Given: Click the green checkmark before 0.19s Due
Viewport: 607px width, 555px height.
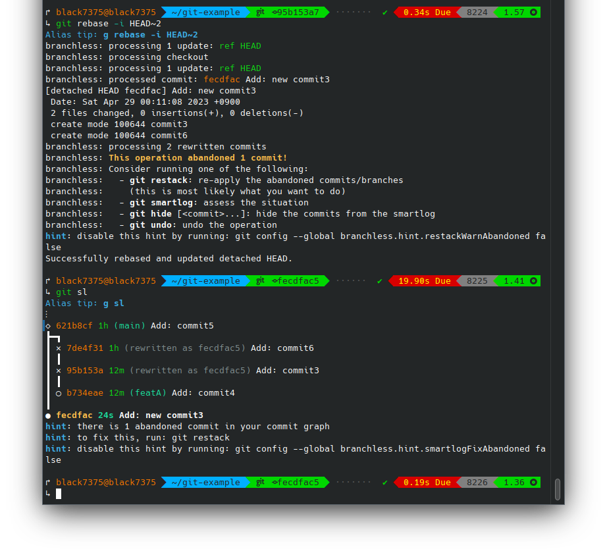Looking at the screenshot, I should [384, 483].
